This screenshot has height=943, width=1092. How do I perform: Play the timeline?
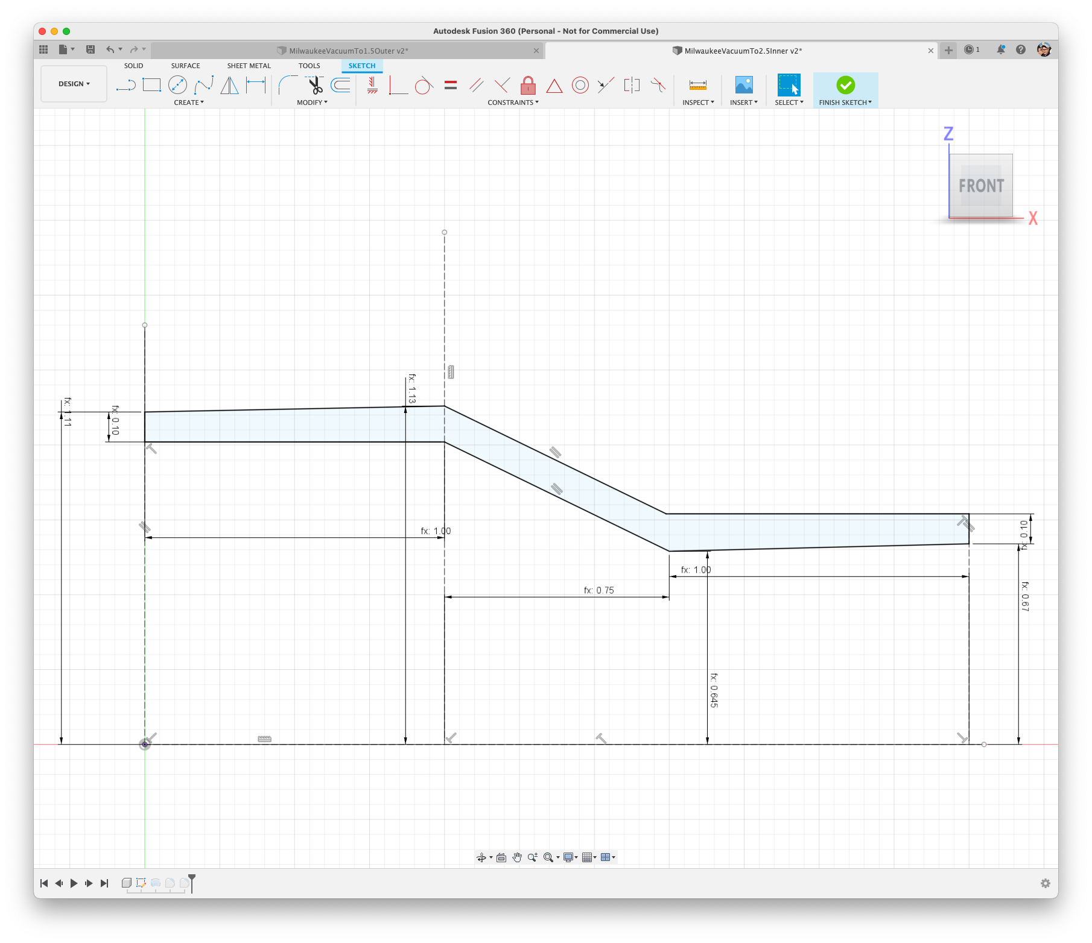coord(74,883)
